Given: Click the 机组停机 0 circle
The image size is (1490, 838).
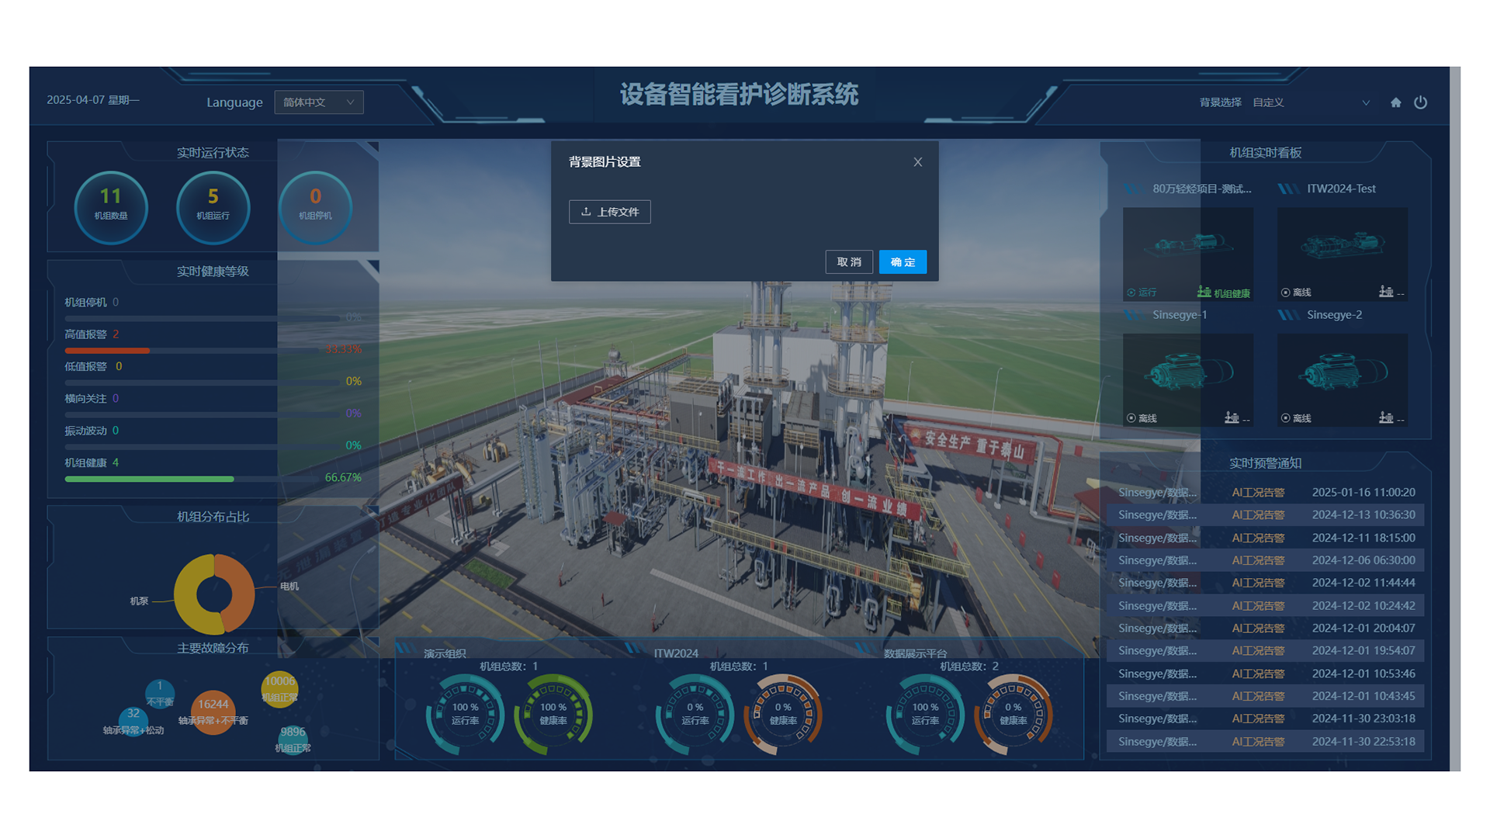Looking at the screenshot, I should [315, 207].
